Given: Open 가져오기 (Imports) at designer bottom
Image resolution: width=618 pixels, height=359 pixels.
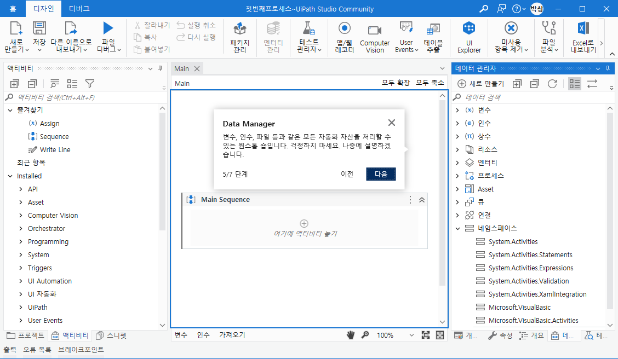Looking at the screenshot, I should pos(232,335).
